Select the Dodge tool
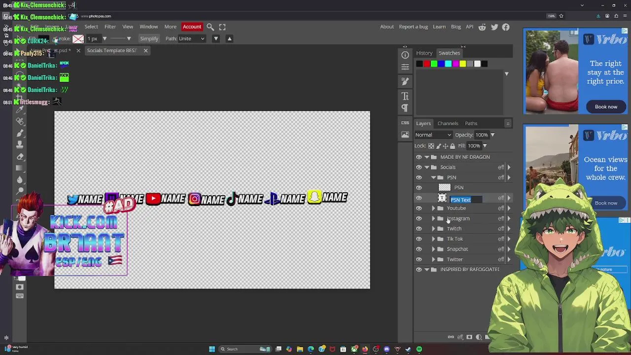This screenshot has height=355, width=631. point(20,190)
